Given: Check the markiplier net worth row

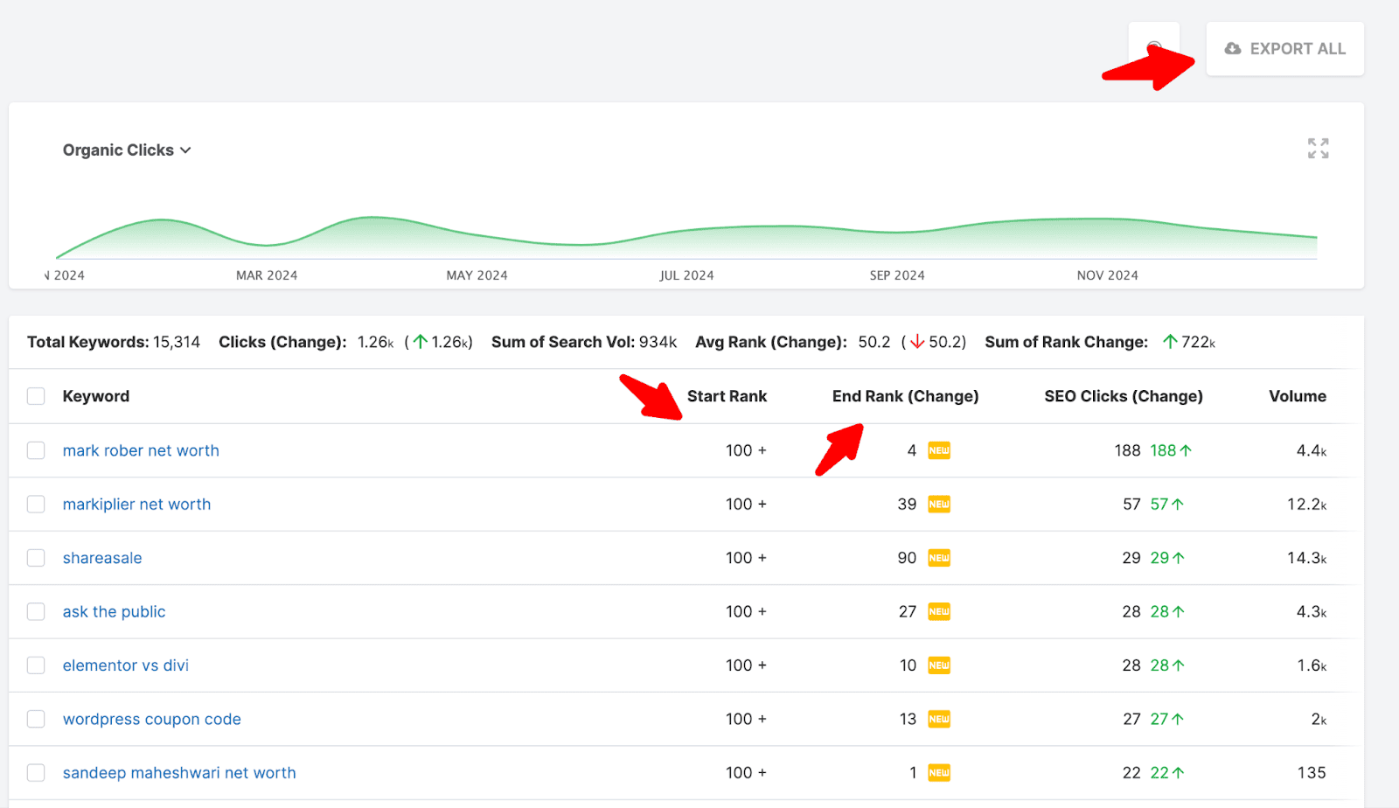Looking at the screenshot, I should (36, 505).
